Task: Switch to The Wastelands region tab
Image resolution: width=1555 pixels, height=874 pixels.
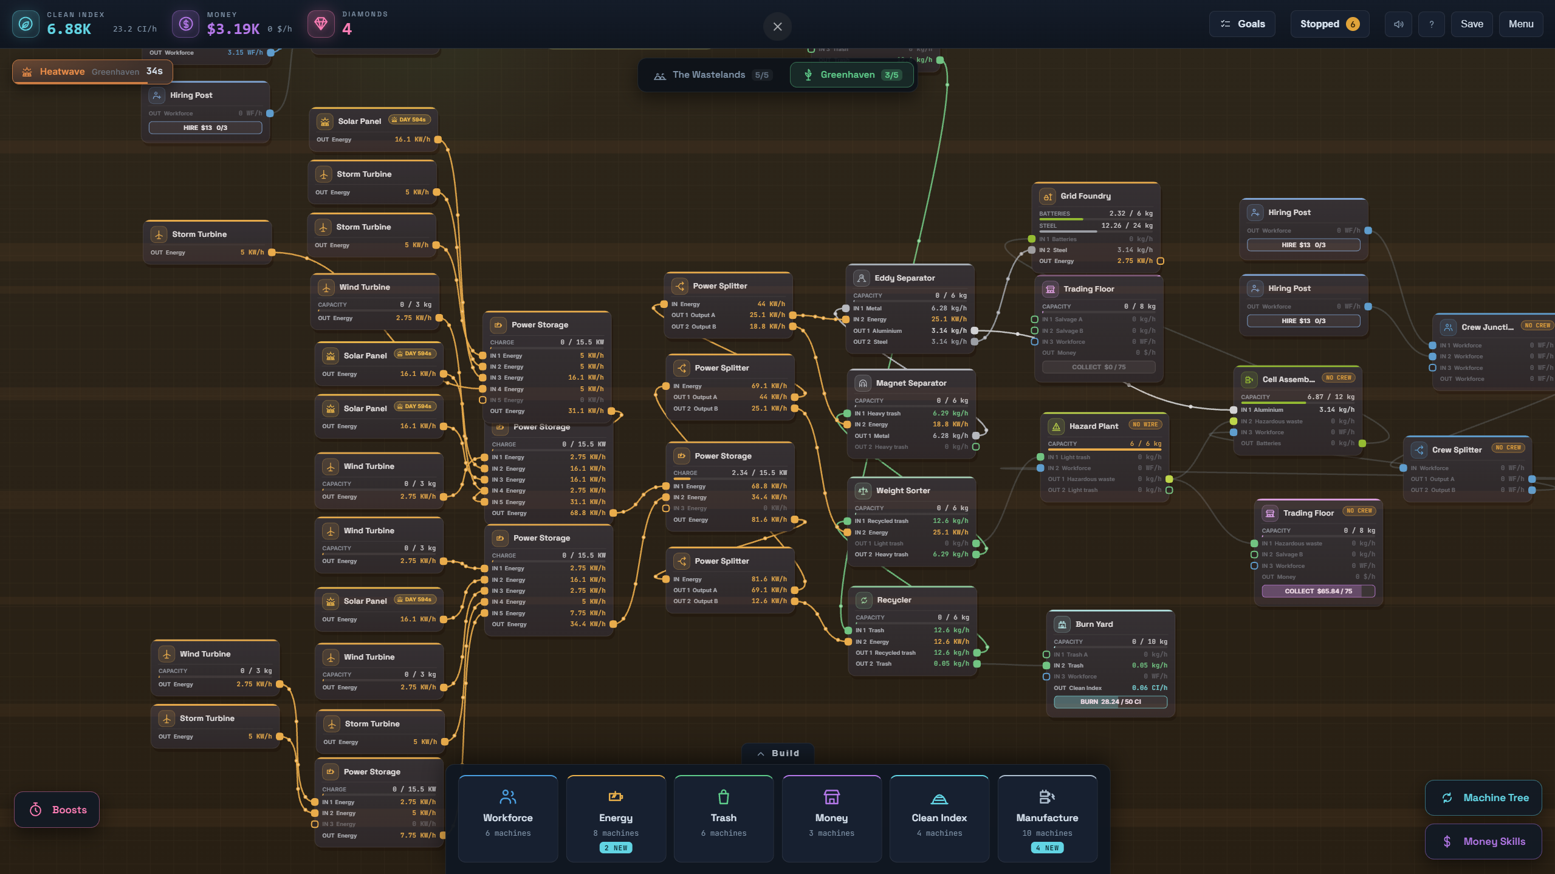Action: tap(712, 75)
